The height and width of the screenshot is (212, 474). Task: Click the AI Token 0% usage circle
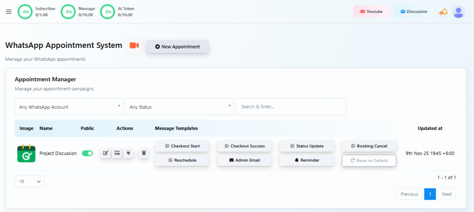tap(107, 12)
